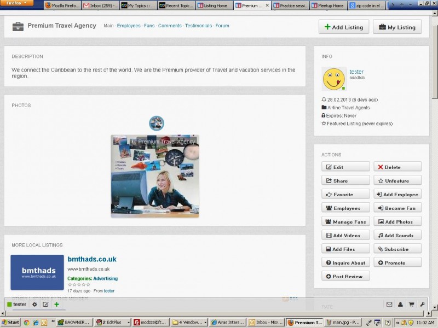Open the Windows Start button
This screenshot has height=328, width=438.
[x=10, y=323]
